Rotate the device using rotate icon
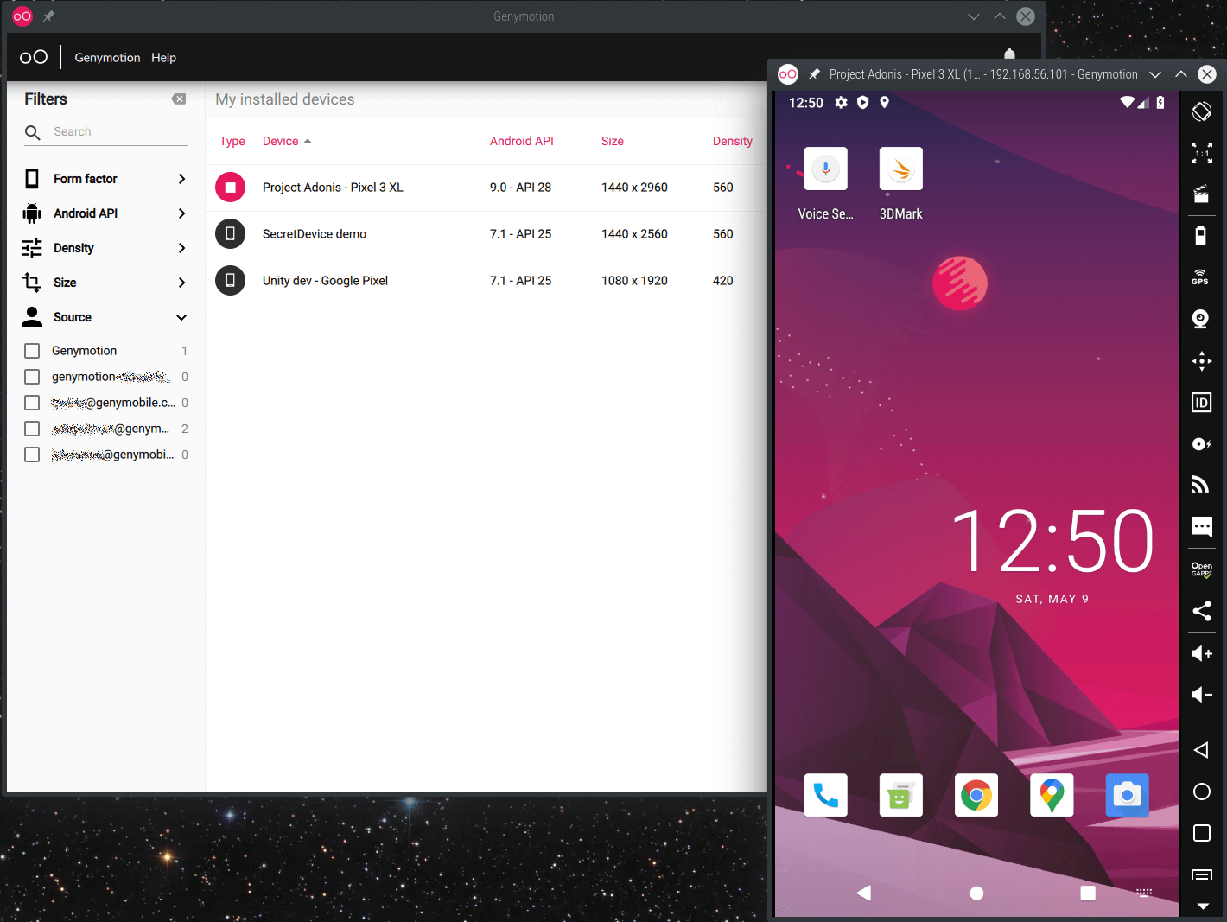The width and height of the screenshot is (1227, 922). point(1201,111)
